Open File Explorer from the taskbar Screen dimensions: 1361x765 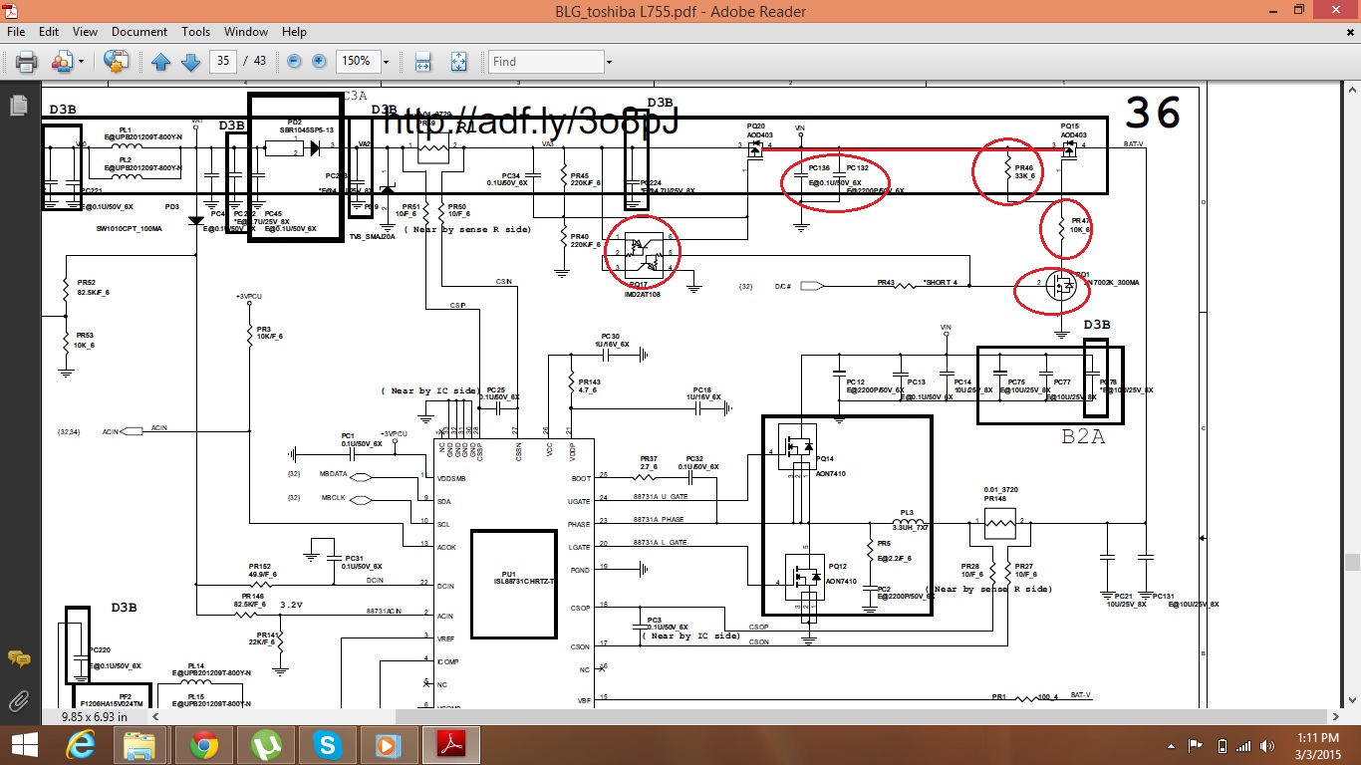tap(140, 745)
